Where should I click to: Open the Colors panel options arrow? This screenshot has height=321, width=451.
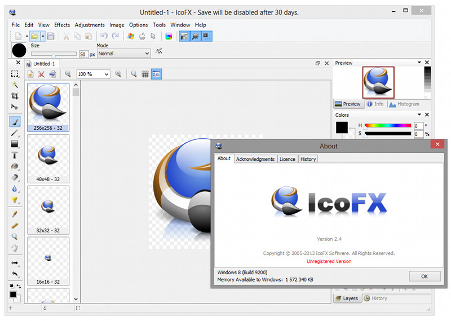pyautogui.click(x=419, y=115)
